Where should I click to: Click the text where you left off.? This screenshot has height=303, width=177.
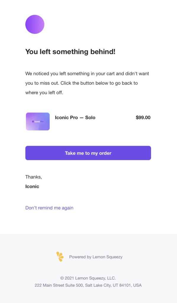[44, 93]
